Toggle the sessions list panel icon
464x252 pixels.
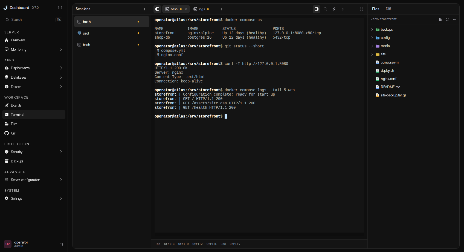[157, 9]
